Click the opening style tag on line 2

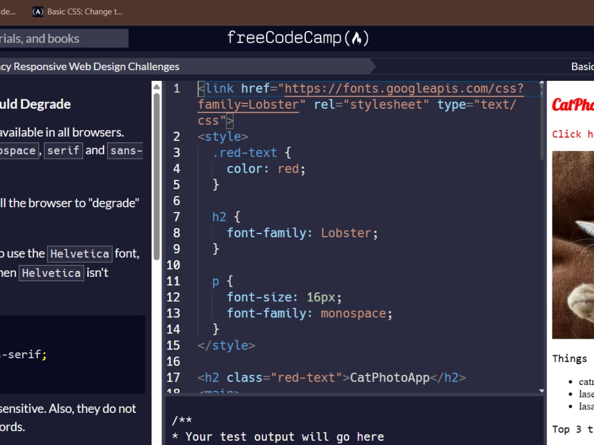(223, 137)
